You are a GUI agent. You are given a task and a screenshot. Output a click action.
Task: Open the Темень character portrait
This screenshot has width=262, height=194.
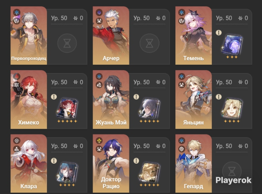193,36
